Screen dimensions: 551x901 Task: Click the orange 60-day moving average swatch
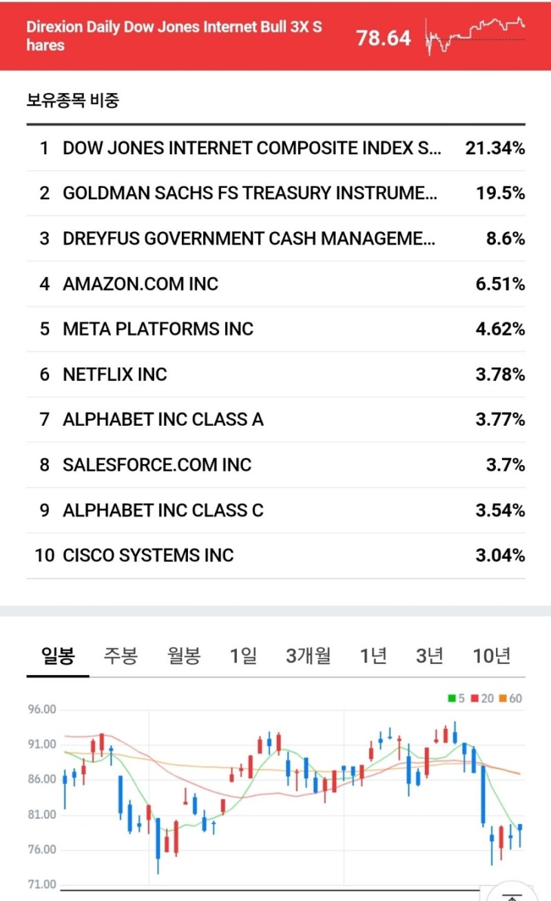[502, 698]
